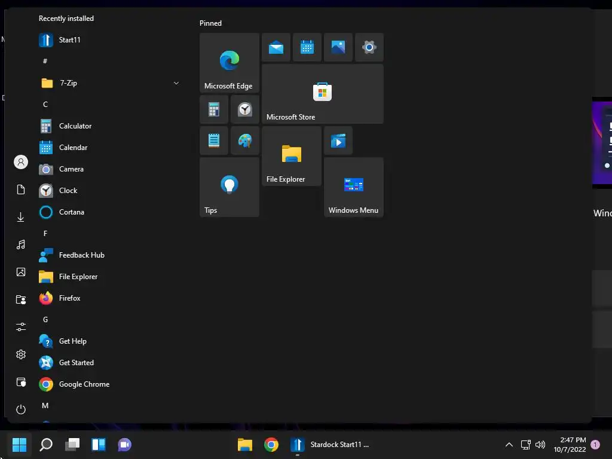Screen dimensions: 612x459
Task: Open Downloads from the sidebar
Action: (21, 217)
